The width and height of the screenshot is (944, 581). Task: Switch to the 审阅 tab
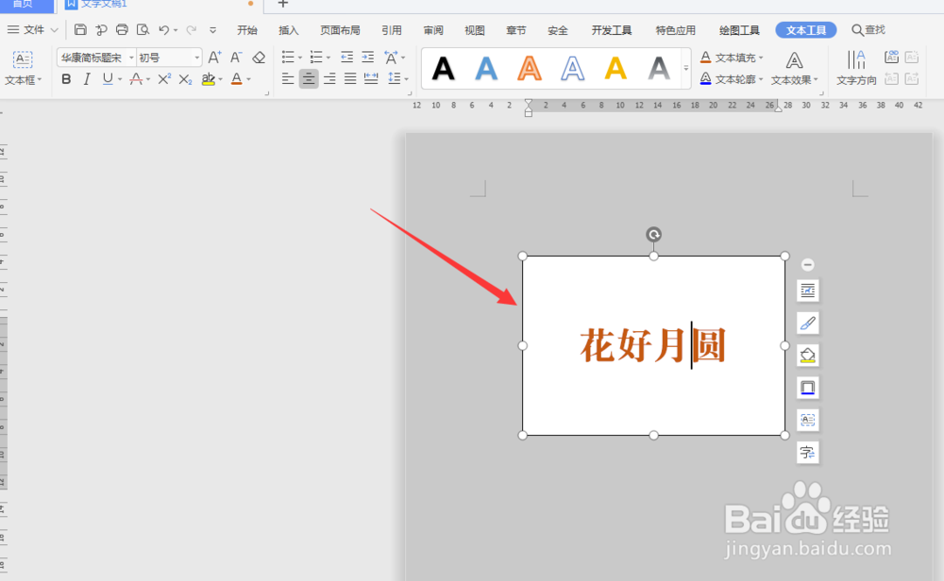(x=433, y=30)
